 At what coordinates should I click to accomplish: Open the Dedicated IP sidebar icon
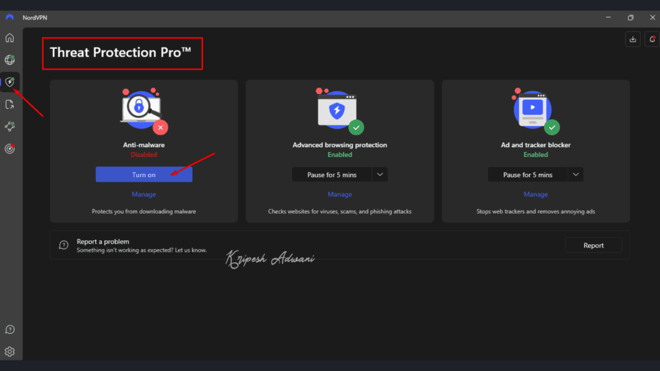click(9, 148)
